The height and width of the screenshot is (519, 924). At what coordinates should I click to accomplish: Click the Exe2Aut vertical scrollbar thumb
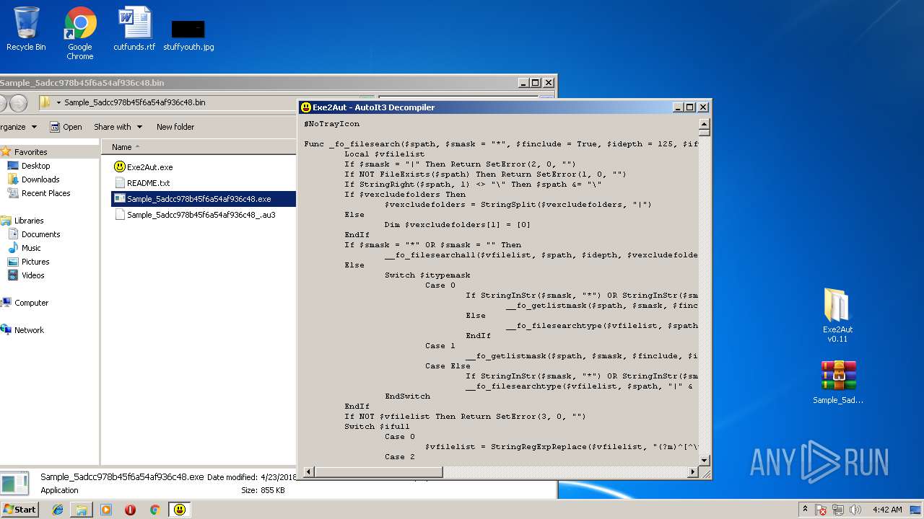pyautogui.click(x=704, y=131)
